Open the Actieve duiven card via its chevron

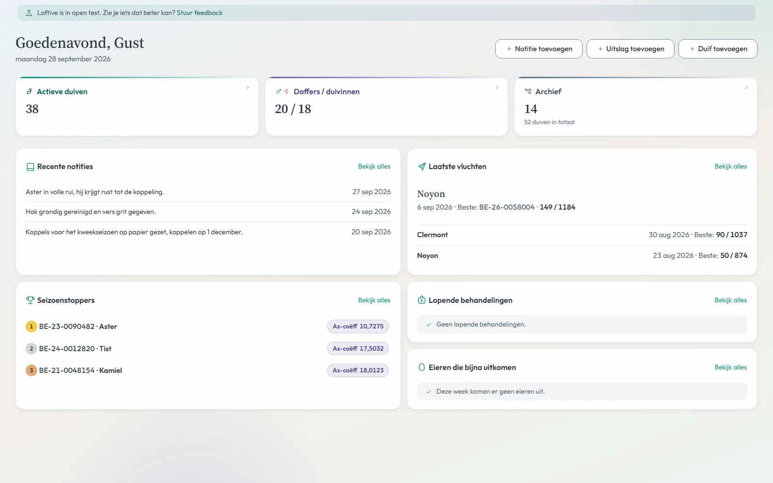tap(248, 87)
